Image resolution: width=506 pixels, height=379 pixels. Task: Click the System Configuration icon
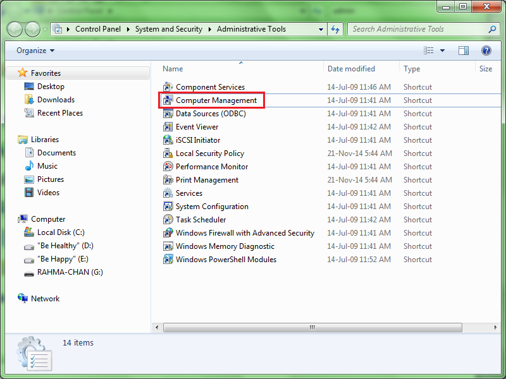pyautogui.click(x=168, y=207)
